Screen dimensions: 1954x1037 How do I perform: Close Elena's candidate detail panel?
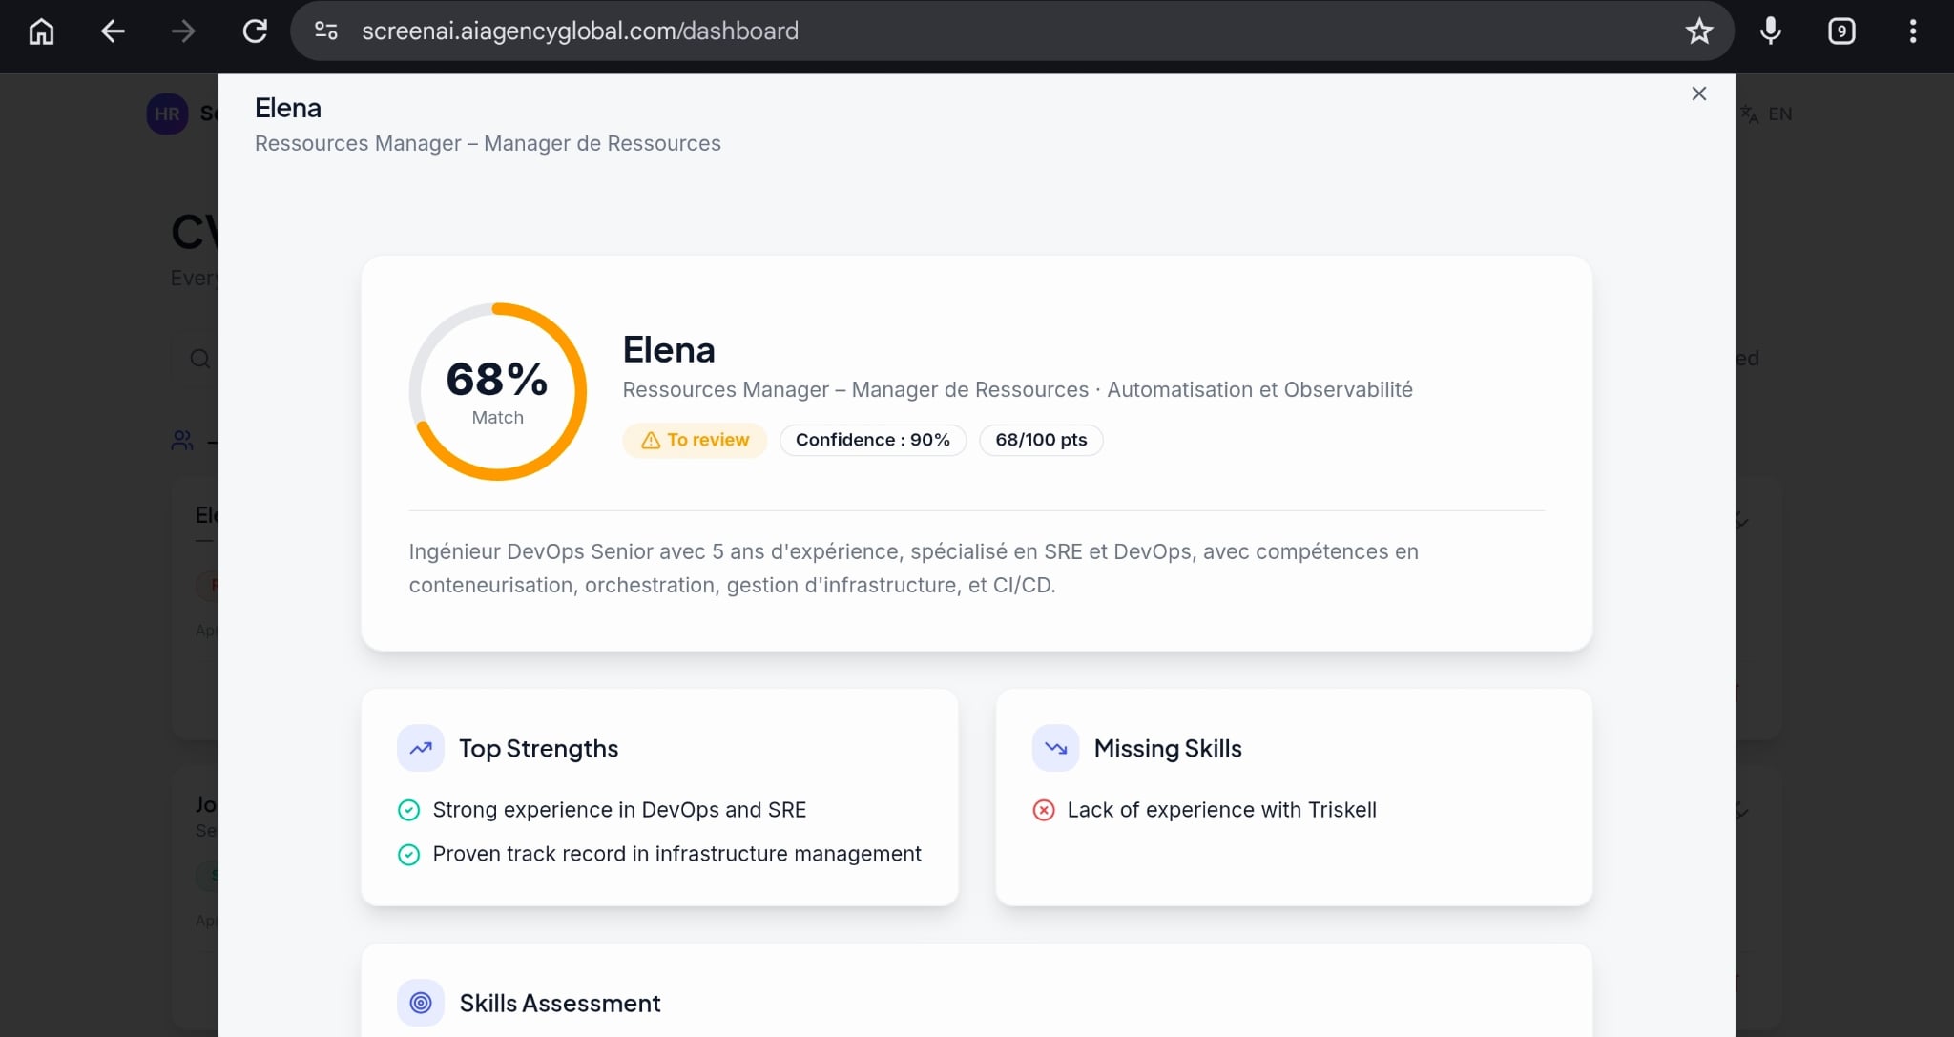tap(1698, 93)
